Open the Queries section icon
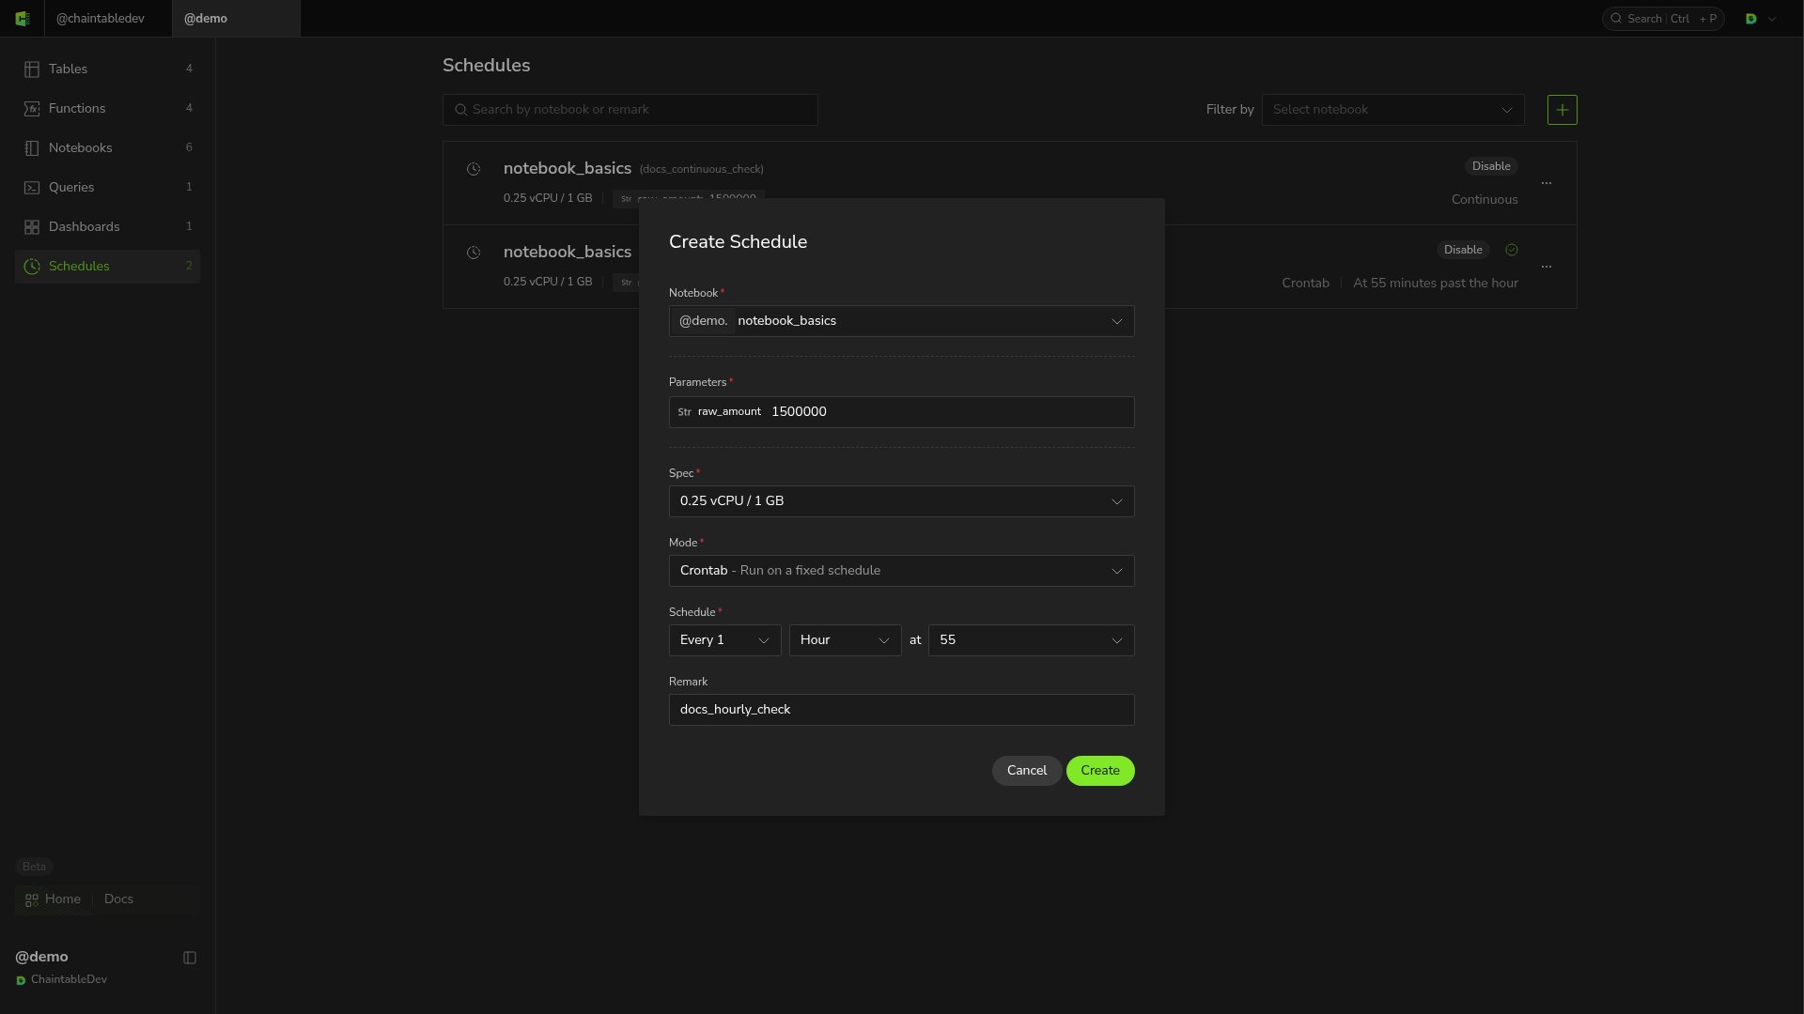 (32, 188)
